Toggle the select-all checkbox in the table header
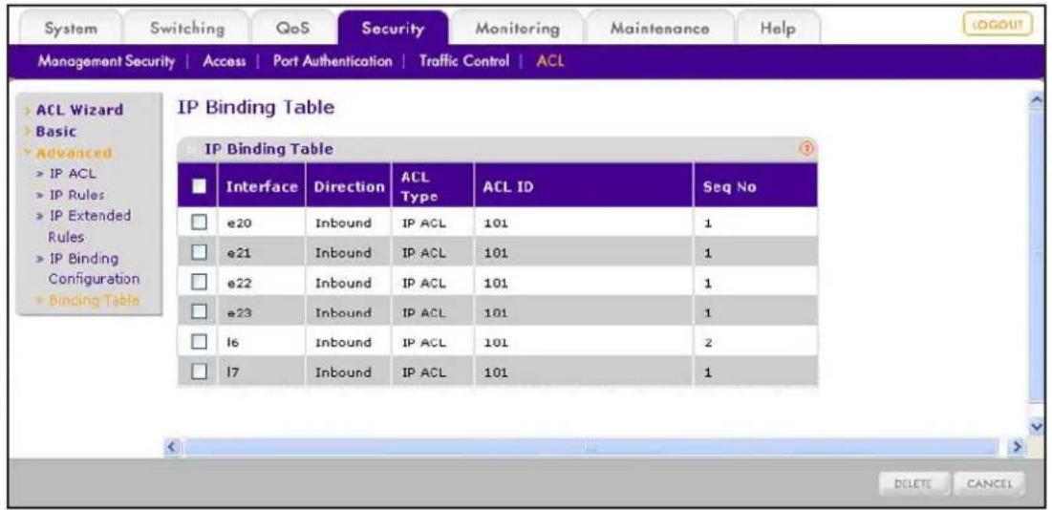1052x510 pixels. (x=198, y=187)
